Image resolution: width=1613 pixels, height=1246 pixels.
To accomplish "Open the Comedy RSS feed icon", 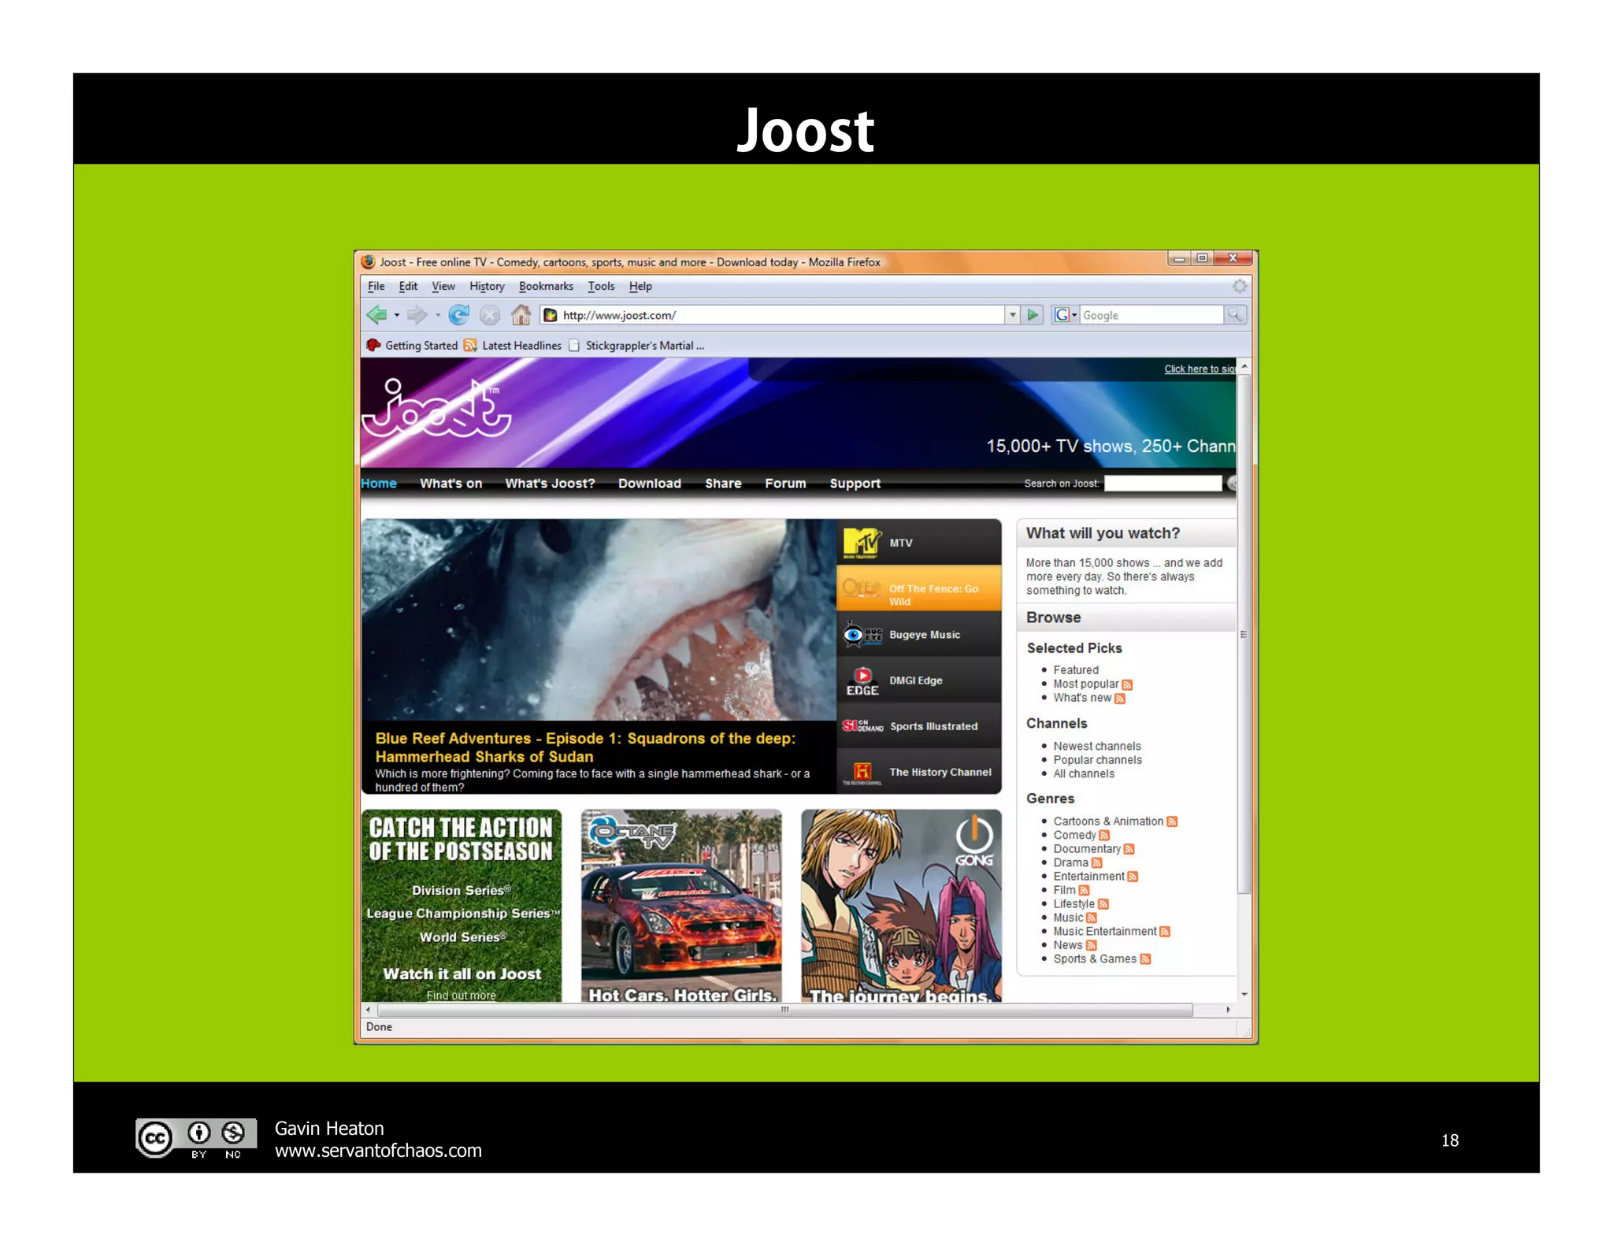I will pos(1104,835).
